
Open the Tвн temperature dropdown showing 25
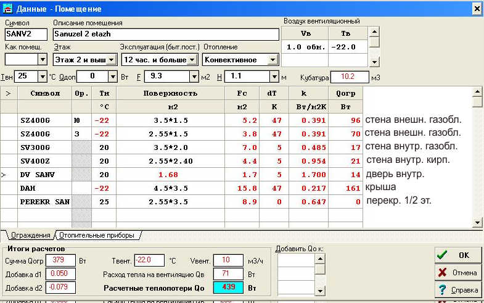click(x=43, y=77)
